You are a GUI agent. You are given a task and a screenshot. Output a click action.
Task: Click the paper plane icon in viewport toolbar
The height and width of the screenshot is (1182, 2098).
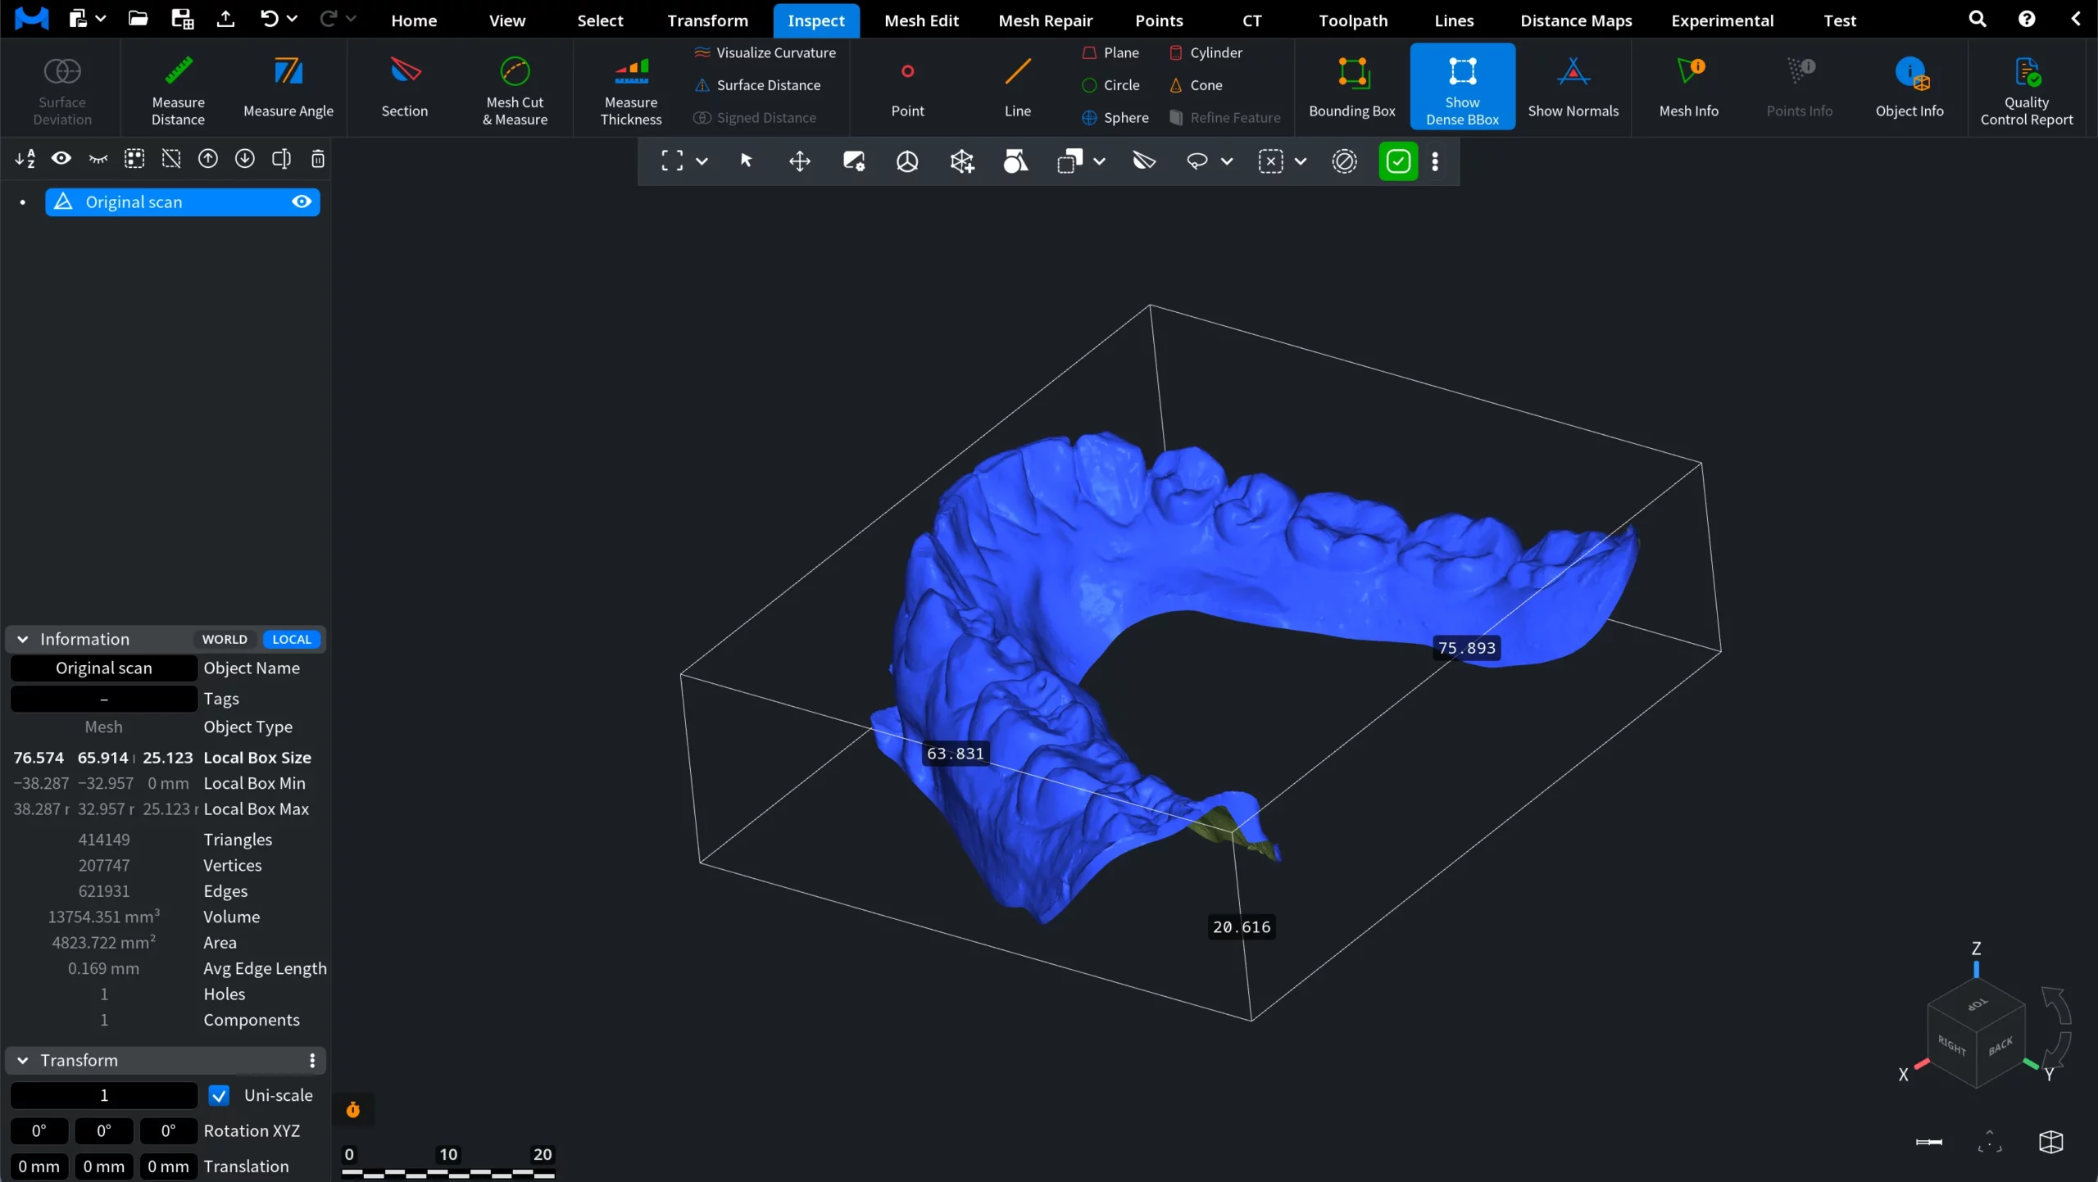(1144, 161)
